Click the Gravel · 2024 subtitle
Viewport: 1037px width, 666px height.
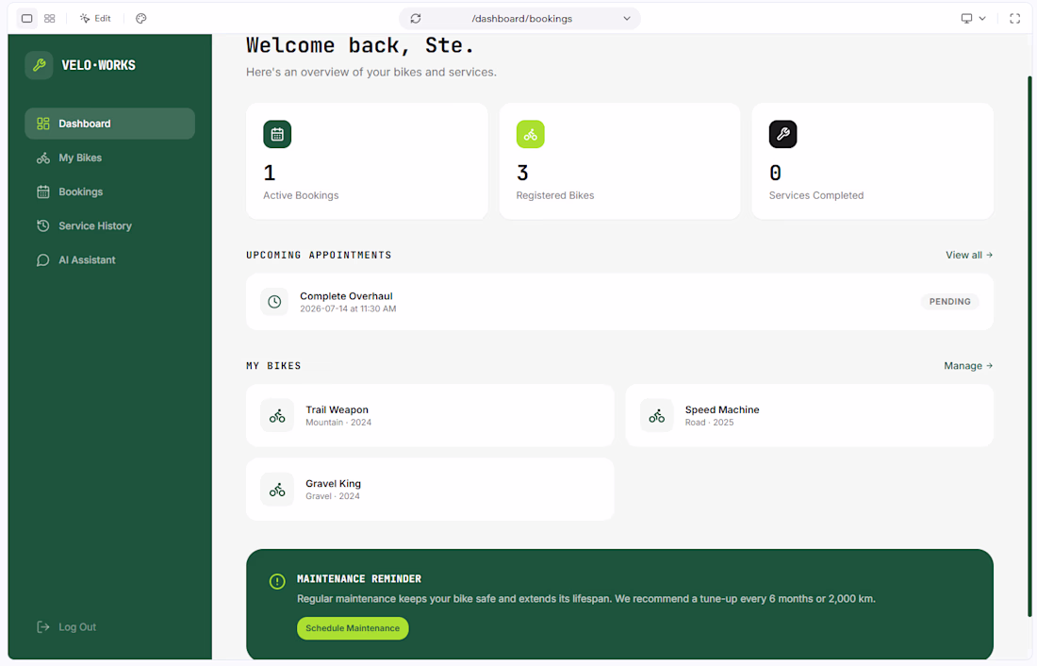tap(333, 496)
